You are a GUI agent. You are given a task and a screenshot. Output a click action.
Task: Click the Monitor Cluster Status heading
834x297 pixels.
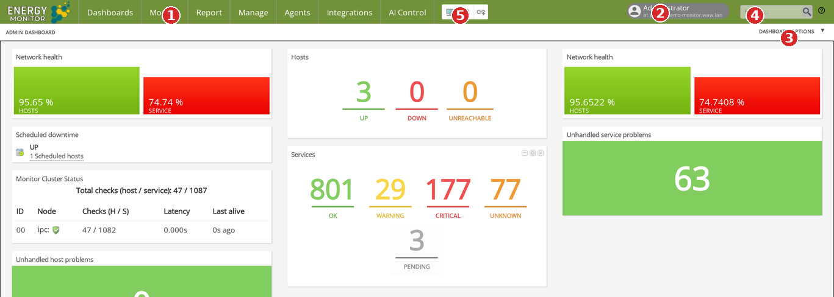49,179
